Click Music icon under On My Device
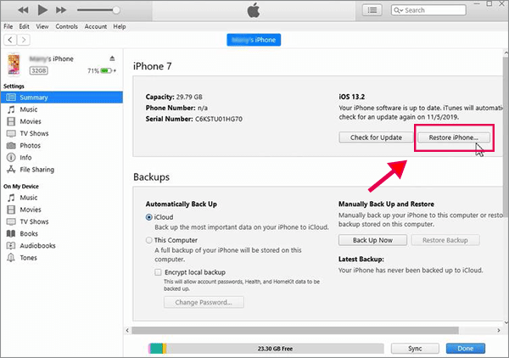This screenshot has height=358, width=509. point(11,198)
